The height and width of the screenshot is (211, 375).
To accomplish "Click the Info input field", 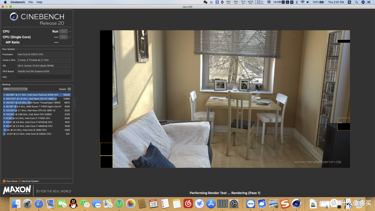I will [44, 77].
